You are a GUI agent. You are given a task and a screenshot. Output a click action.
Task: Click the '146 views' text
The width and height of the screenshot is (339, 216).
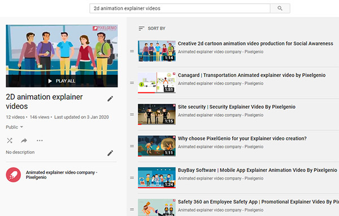(40, 117)
